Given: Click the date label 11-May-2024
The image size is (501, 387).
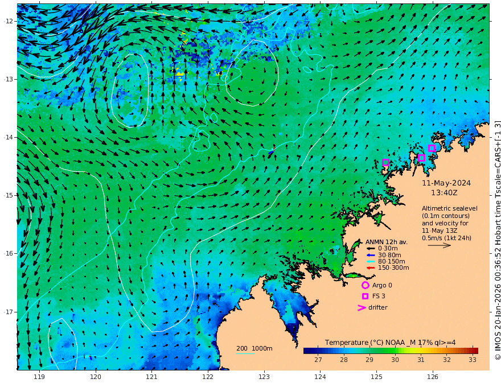Looking at the screenshot, I should 446,183.
